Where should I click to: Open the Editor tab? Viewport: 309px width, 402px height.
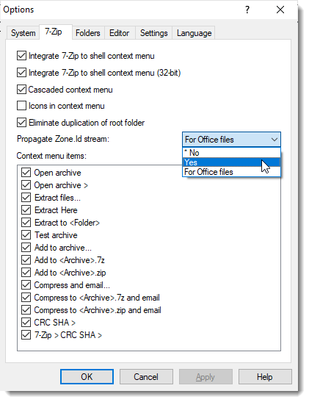[119, 33]
